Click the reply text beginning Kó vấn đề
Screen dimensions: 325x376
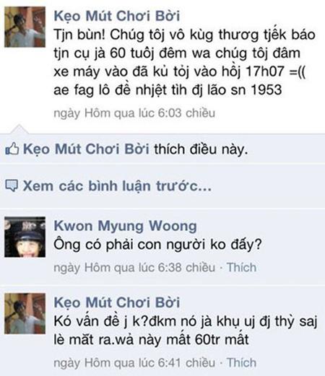tap(186, 331)
